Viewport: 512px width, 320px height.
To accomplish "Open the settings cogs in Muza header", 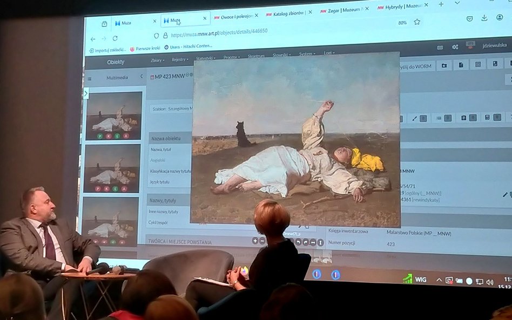I will coord(455,47).
